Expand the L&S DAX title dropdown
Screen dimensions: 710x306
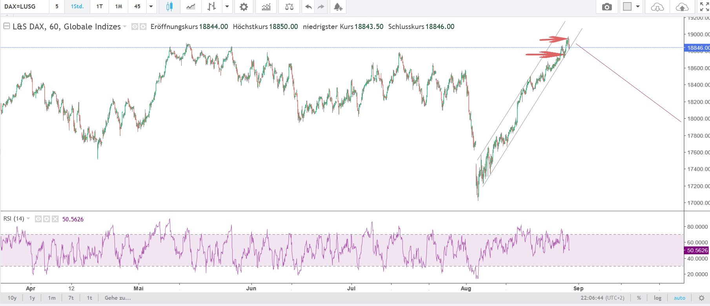click(125, 27)
